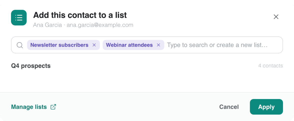
Task: Click the dialog title Add this contact to a list
Action: pos(80,15)
